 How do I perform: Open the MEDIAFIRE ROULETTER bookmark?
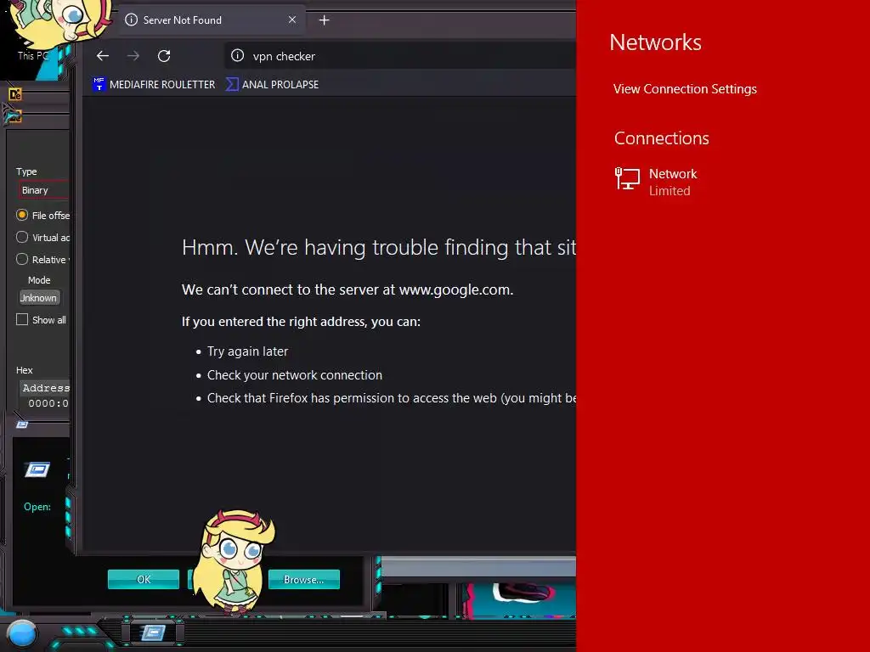[x=154, y=84]
